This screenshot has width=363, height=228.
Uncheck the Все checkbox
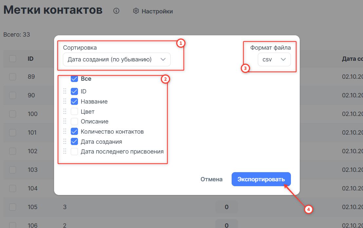pyautogui.click(x=74, y=79)
